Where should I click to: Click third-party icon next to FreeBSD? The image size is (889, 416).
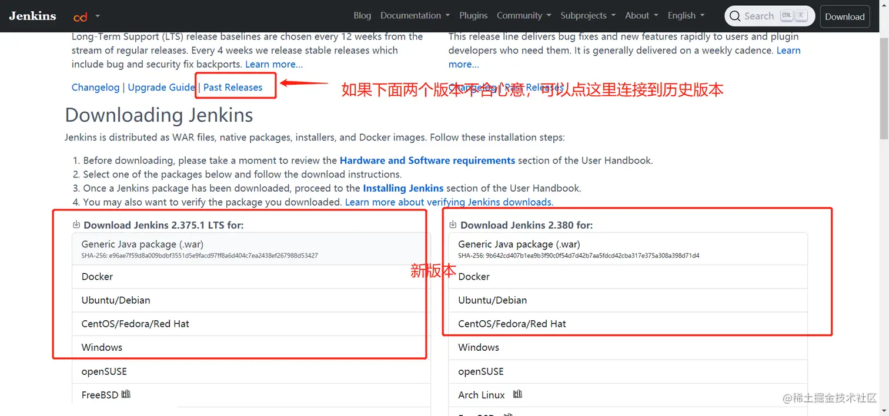coord(126,394)
